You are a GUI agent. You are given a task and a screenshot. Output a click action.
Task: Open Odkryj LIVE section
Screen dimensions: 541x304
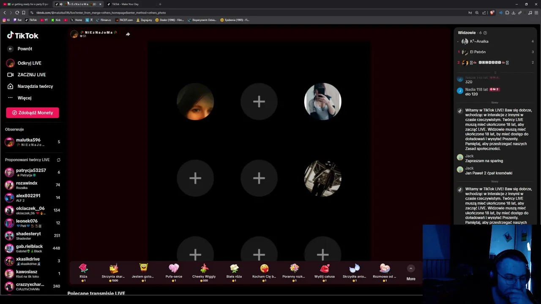tap(24, 63)
